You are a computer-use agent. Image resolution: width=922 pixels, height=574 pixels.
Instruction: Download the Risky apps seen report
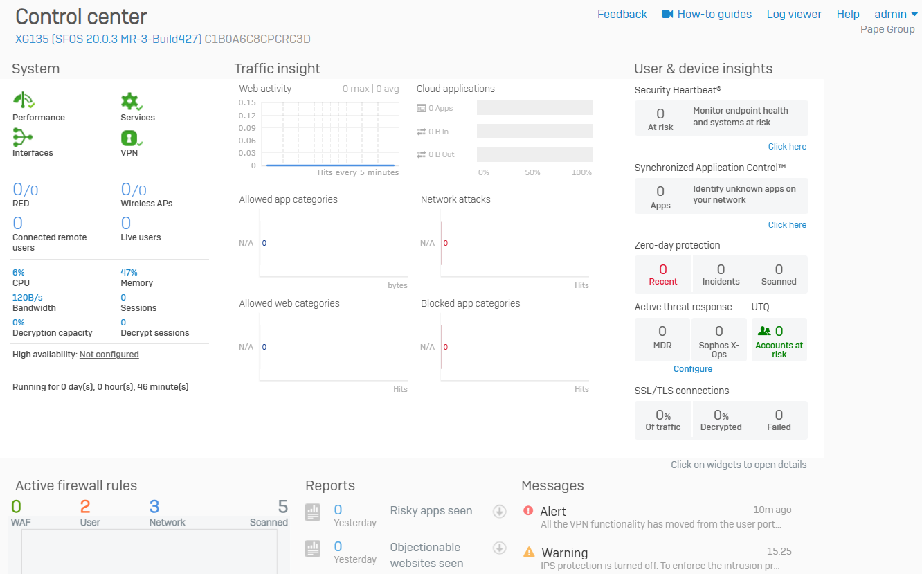coord(499,512)
